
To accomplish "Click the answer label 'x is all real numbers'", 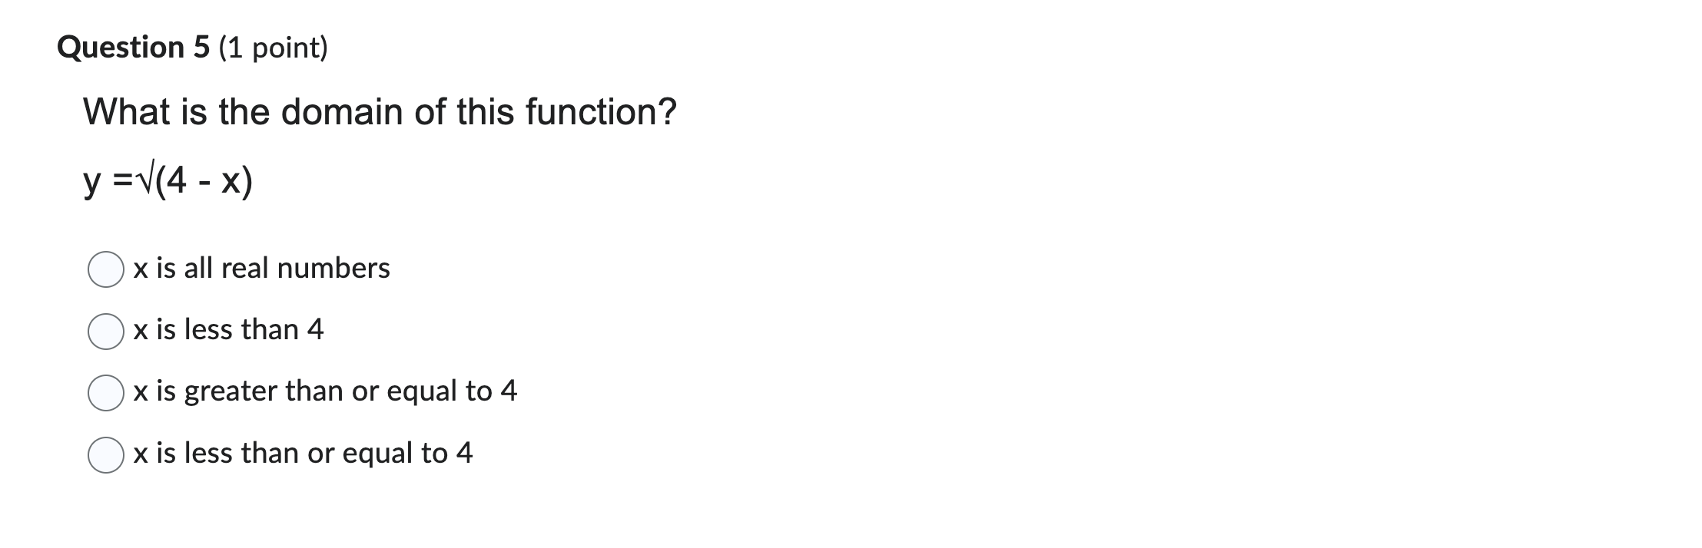I will pyautogui.click(x=261, y=269).
